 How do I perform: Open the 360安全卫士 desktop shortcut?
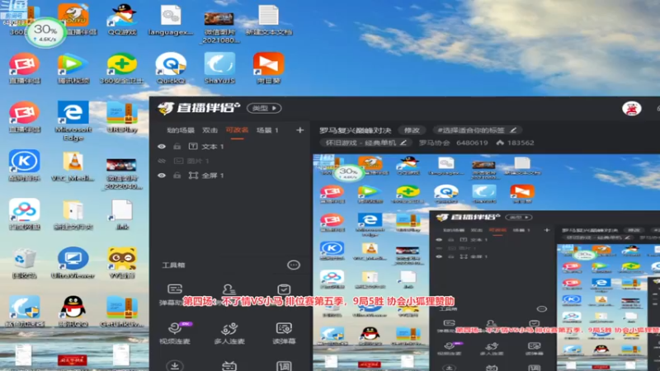[121, 68]
